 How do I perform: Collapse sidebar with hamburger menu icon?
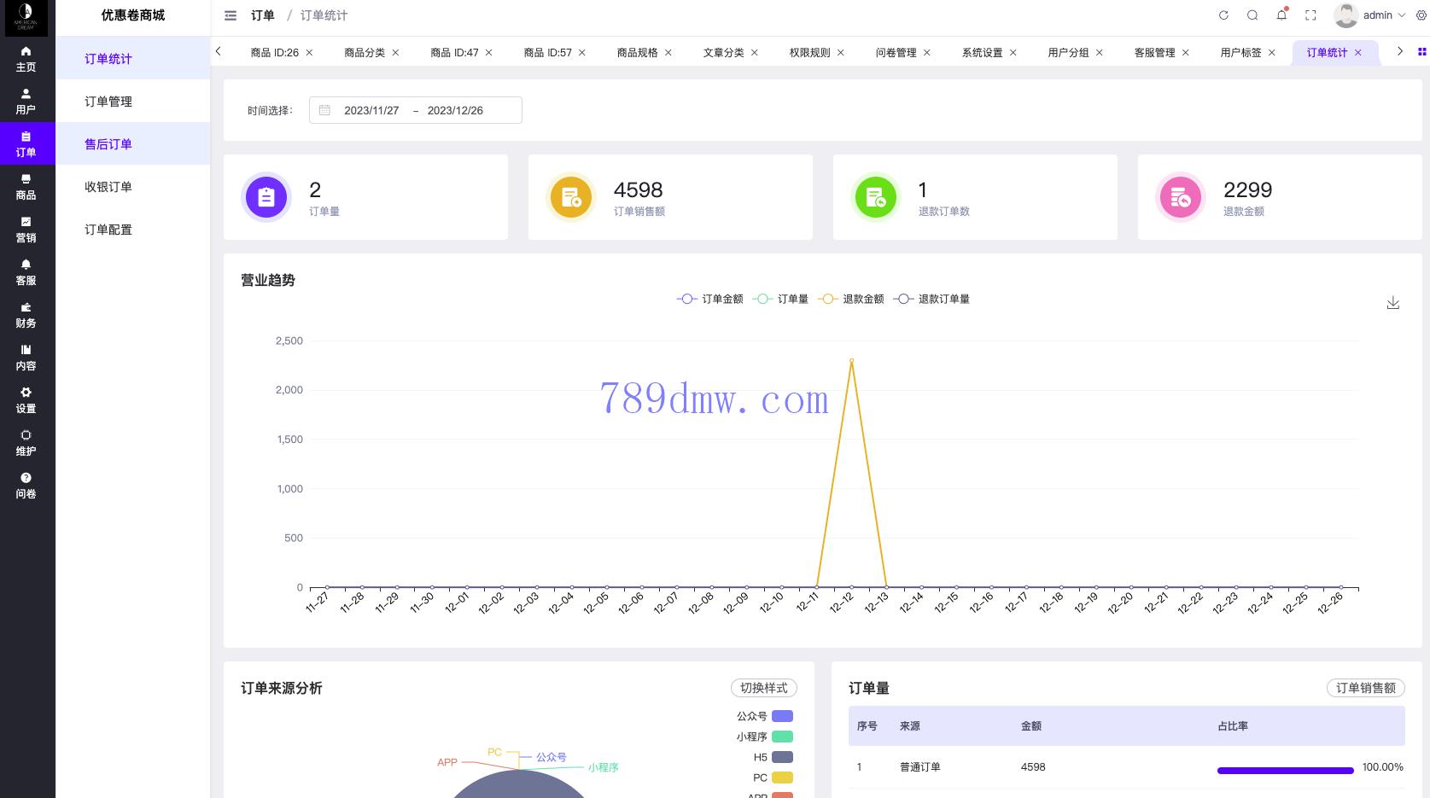click(231, 15)
